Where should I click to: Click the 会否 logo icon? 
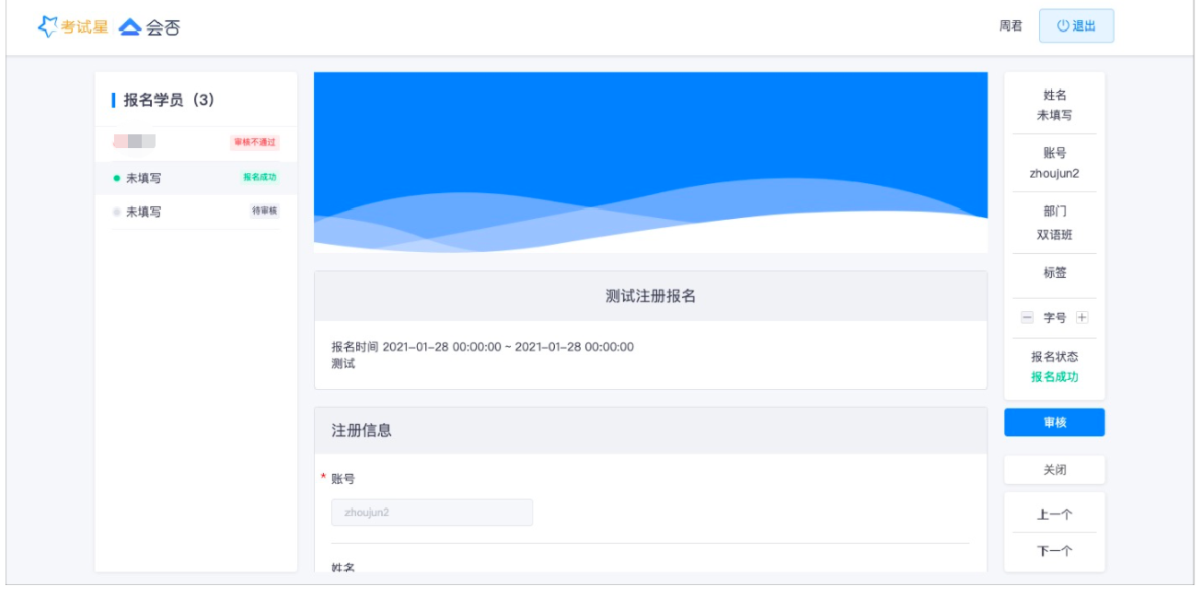(131, 28)
